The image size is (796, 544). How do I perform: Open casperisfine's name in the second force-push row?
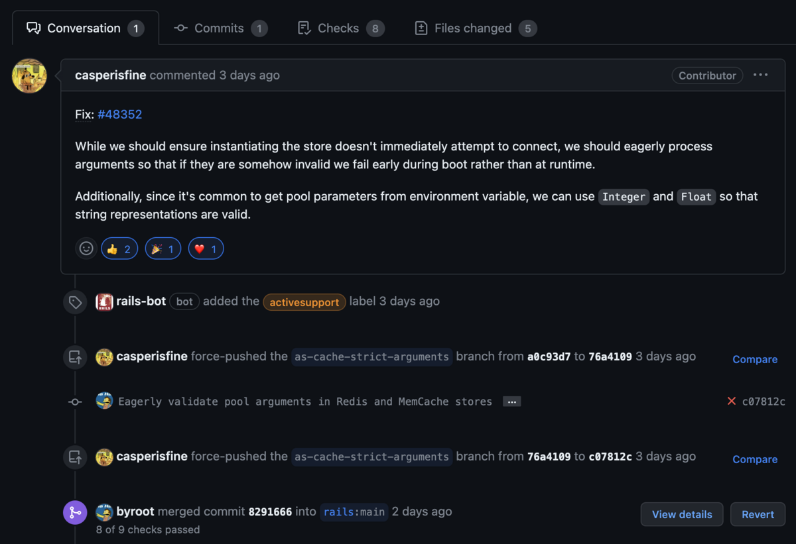[x=152, y=457]
